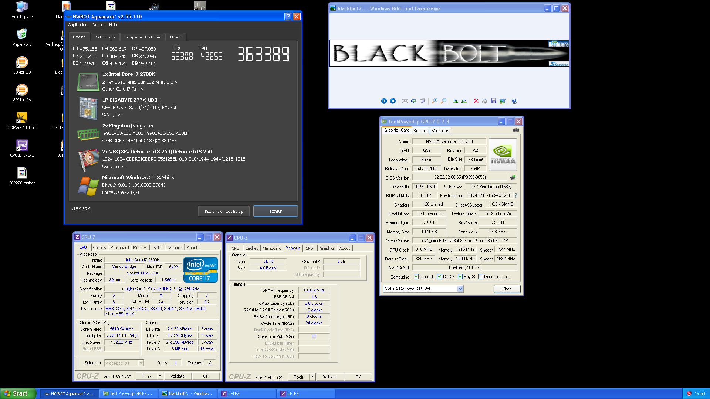Rotate image counterclockwise in picture viewer
Image resolution: width=710 pixels, height=399 pixels.
click(x=464, y=101)
